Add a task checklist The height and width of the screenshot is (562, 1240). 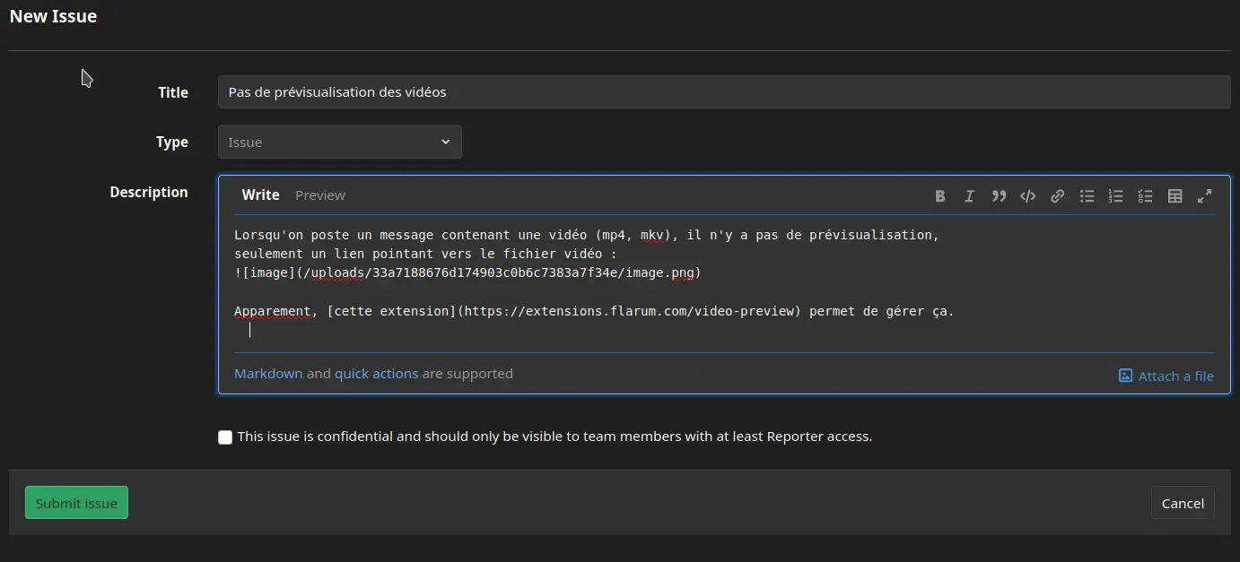click(1145, 196)
